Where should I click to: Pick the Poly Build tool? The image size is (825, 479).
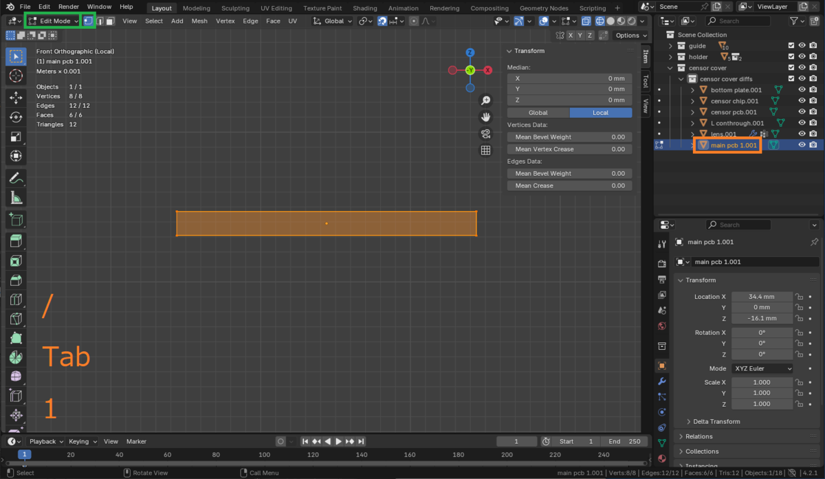(15, 338)
